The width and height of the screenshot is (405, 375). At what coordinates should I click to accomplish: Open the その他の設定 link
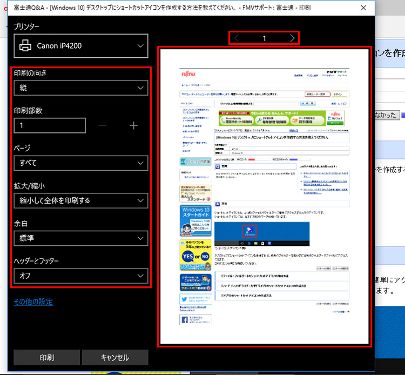(x=33, y=302)
